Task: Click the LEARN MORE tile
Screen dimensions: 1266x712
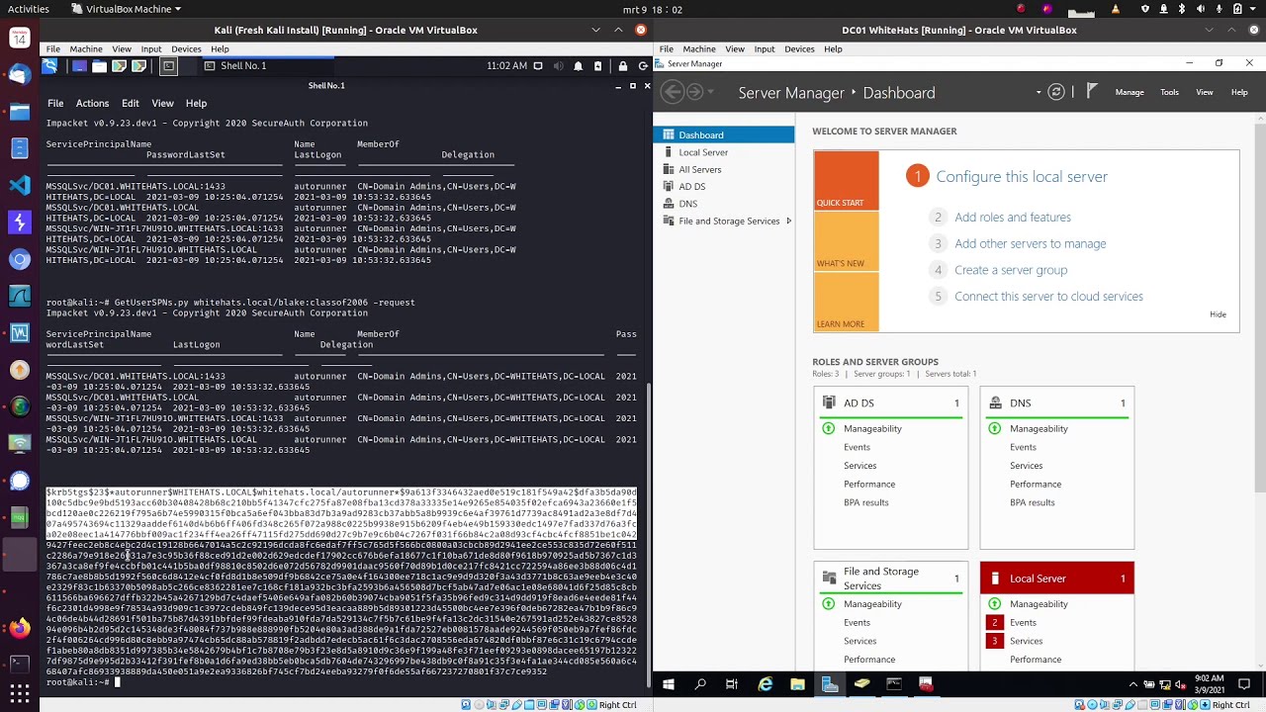Action: point(846,302)
